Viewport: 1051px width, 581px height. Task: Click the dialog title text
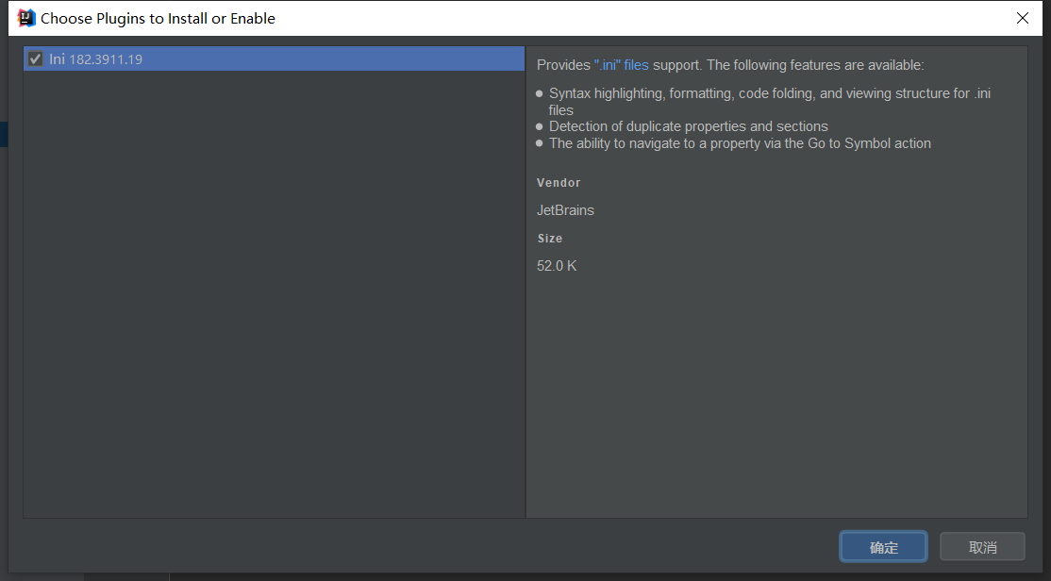click(x=158, y=18)
